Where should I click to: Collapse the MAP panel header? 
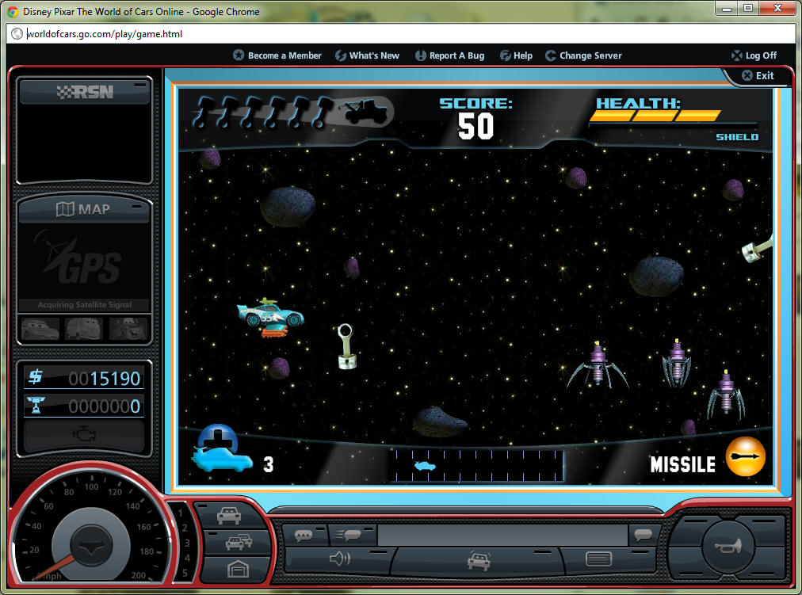(x=83, y=210)
